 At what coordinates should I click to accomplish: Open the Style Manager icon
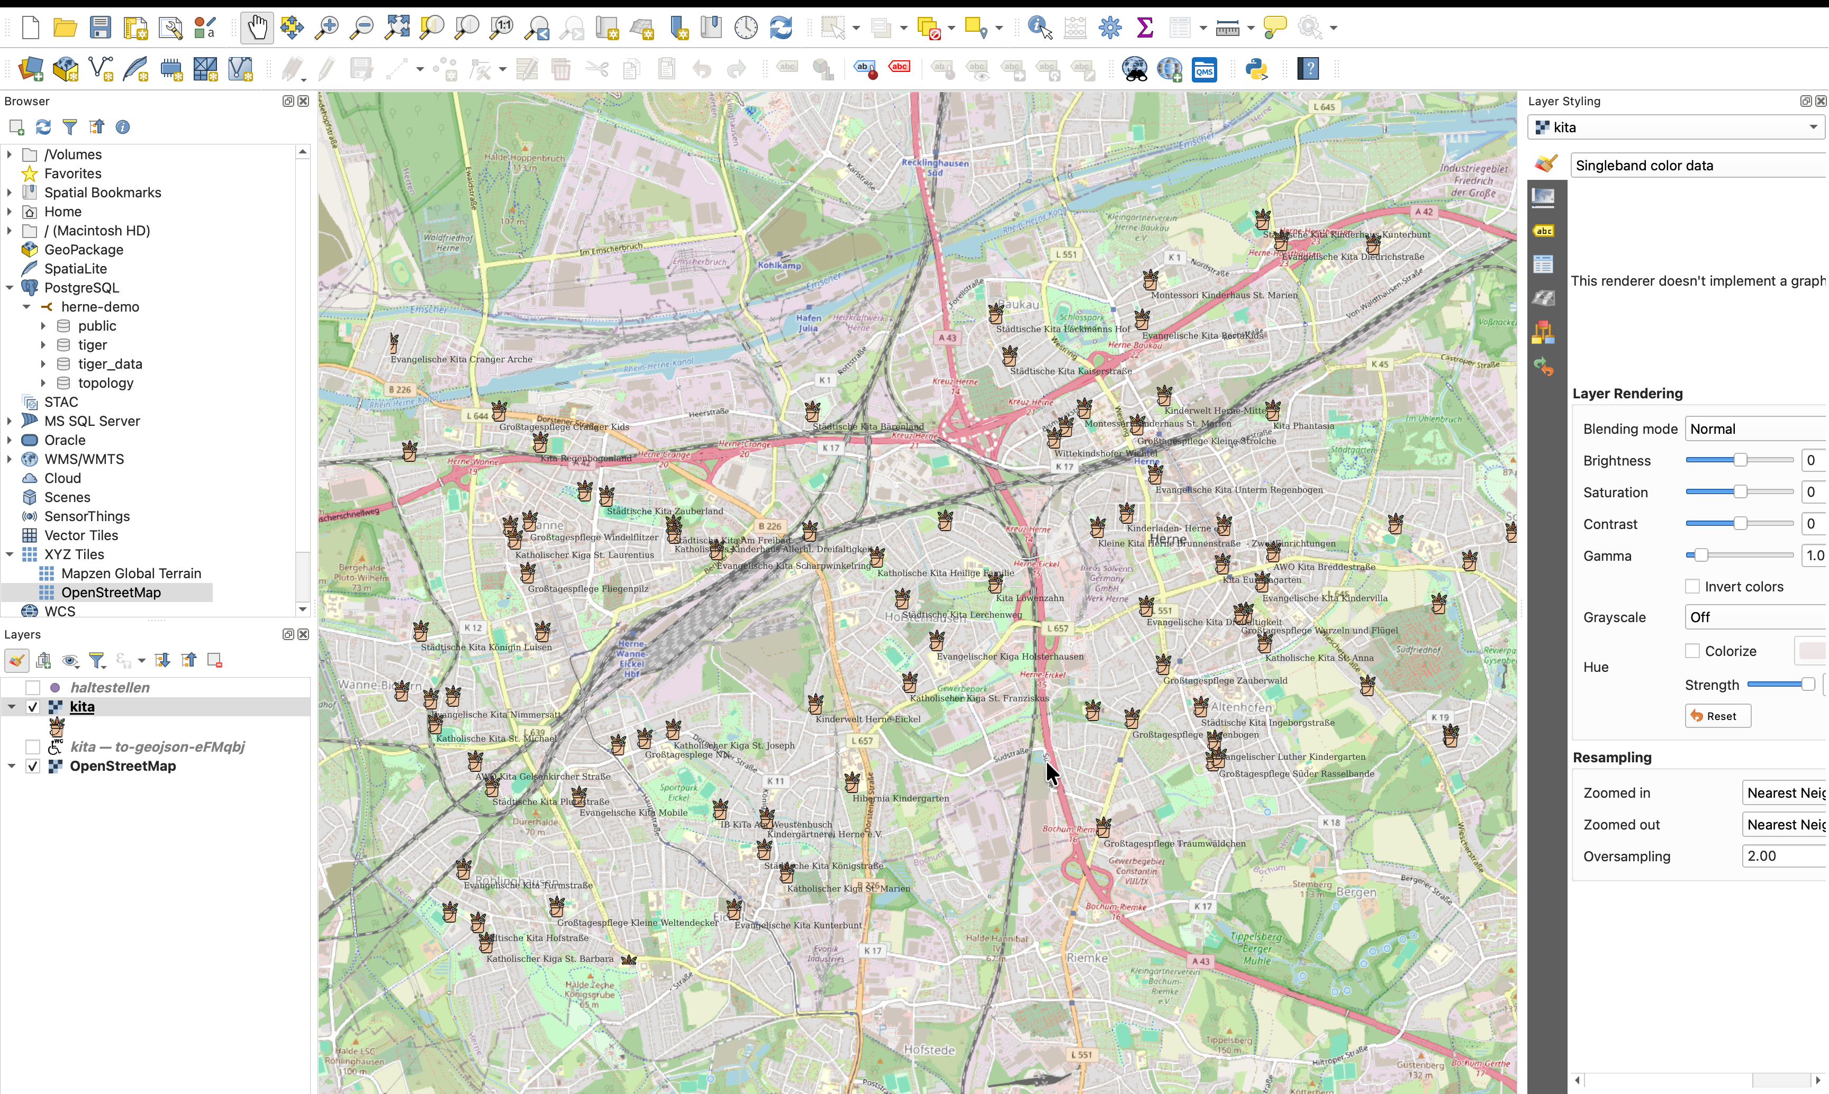click(206, 28)
